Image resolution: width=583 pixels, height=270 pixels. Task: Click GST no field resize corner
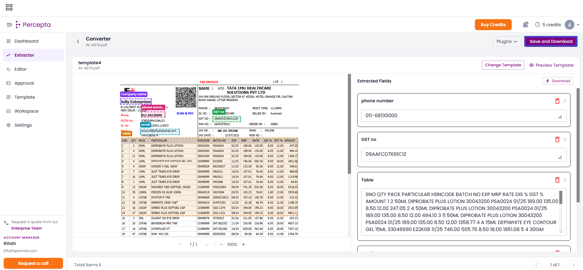560,157
